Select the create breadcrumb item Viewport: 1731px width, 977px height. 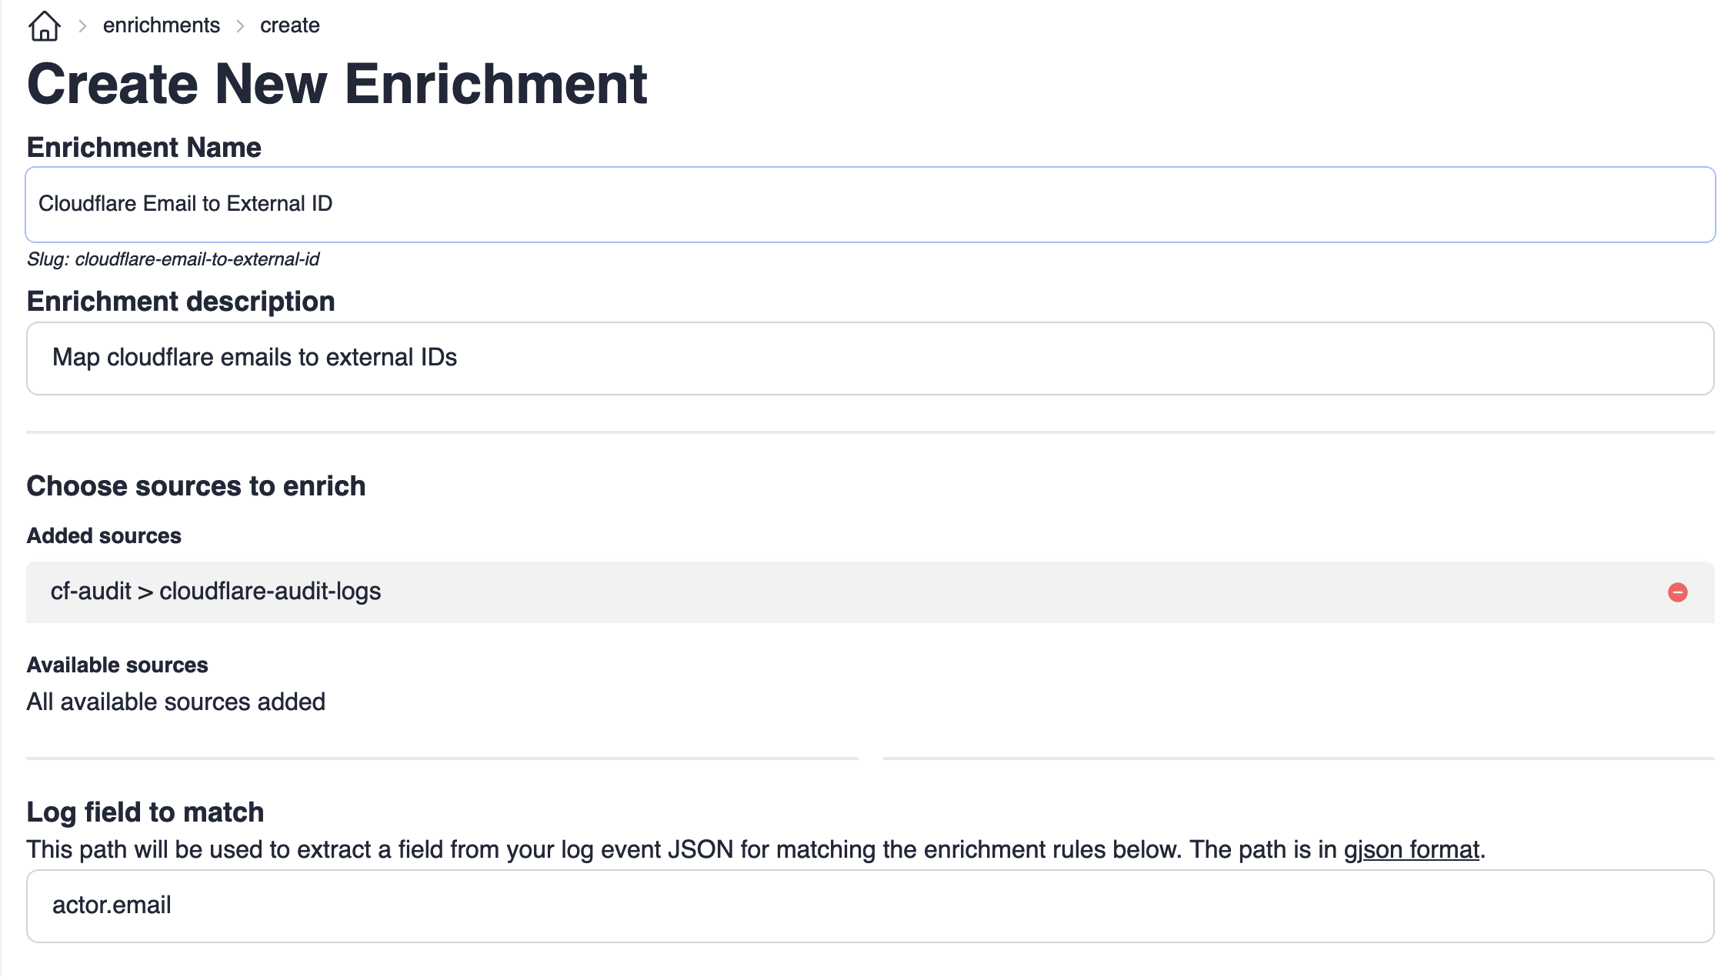[x=289, y=25]
